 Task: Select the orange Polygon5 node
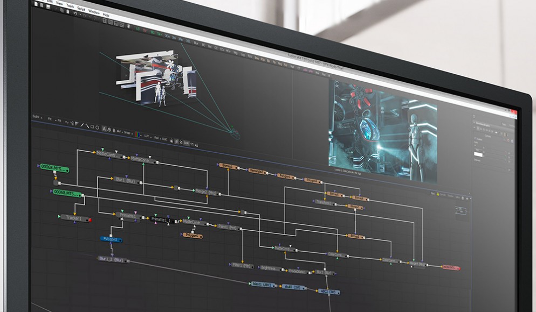point(193,235)
